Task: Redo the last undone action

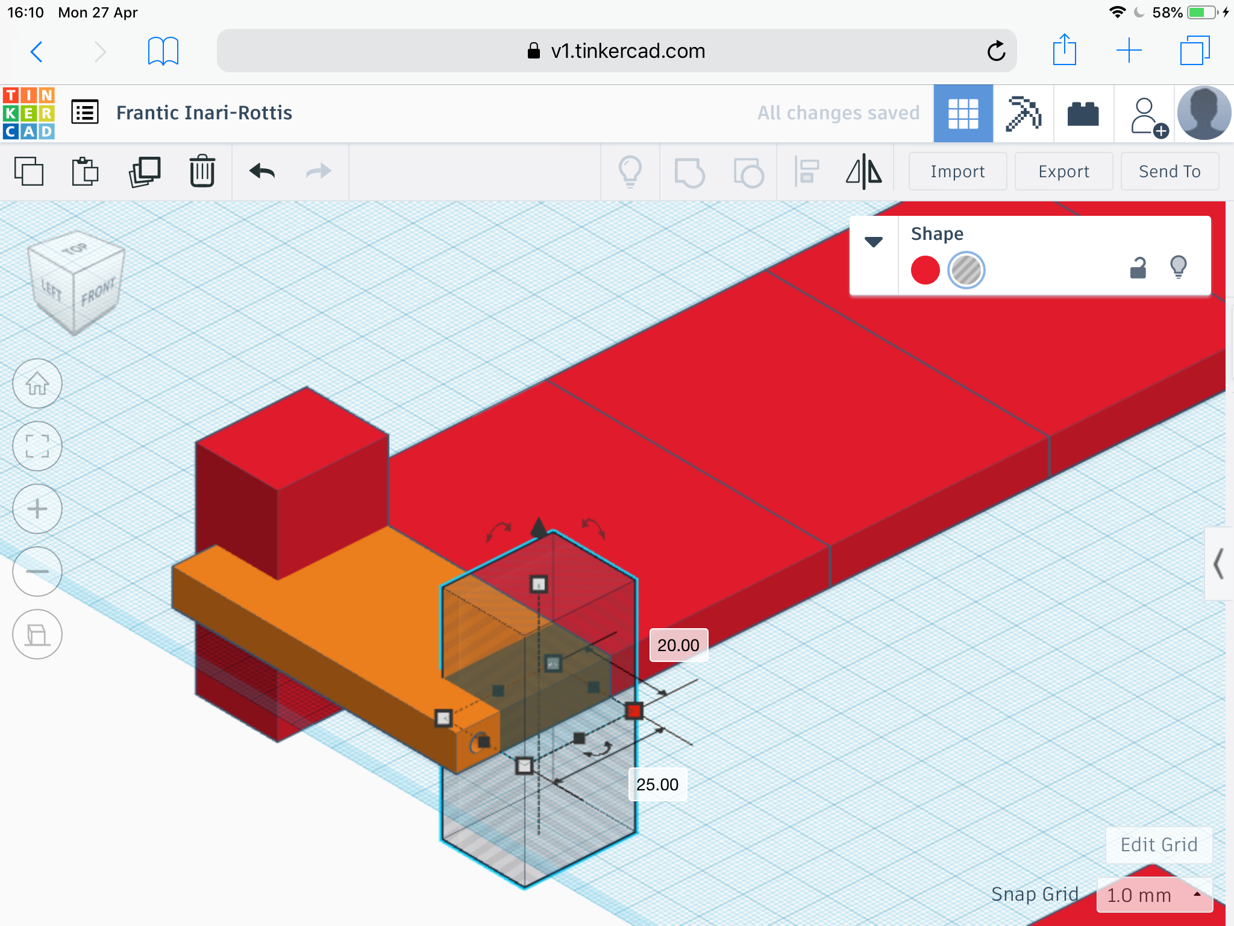Action: click(319, 172)
